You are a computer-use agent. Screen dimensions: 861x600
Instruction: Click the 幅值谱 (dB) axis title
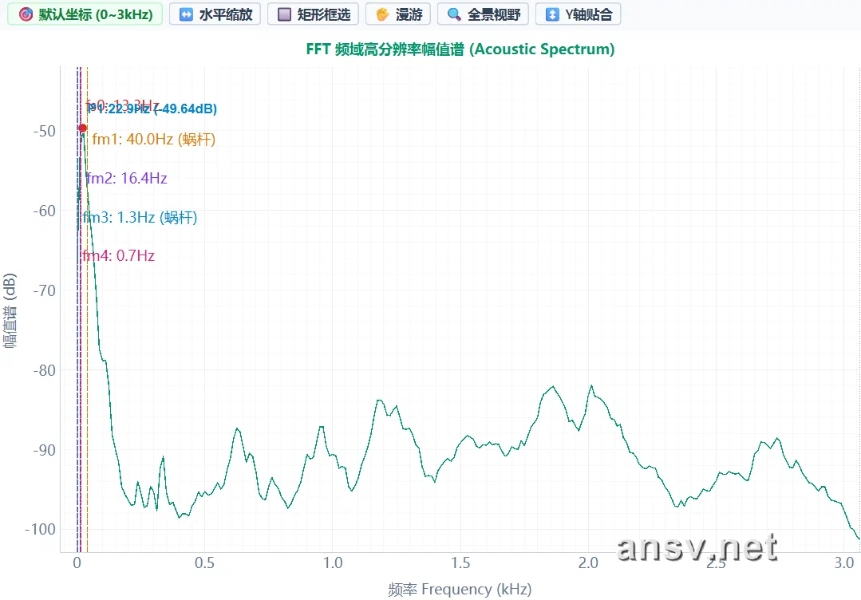click(x=10, y=310)
